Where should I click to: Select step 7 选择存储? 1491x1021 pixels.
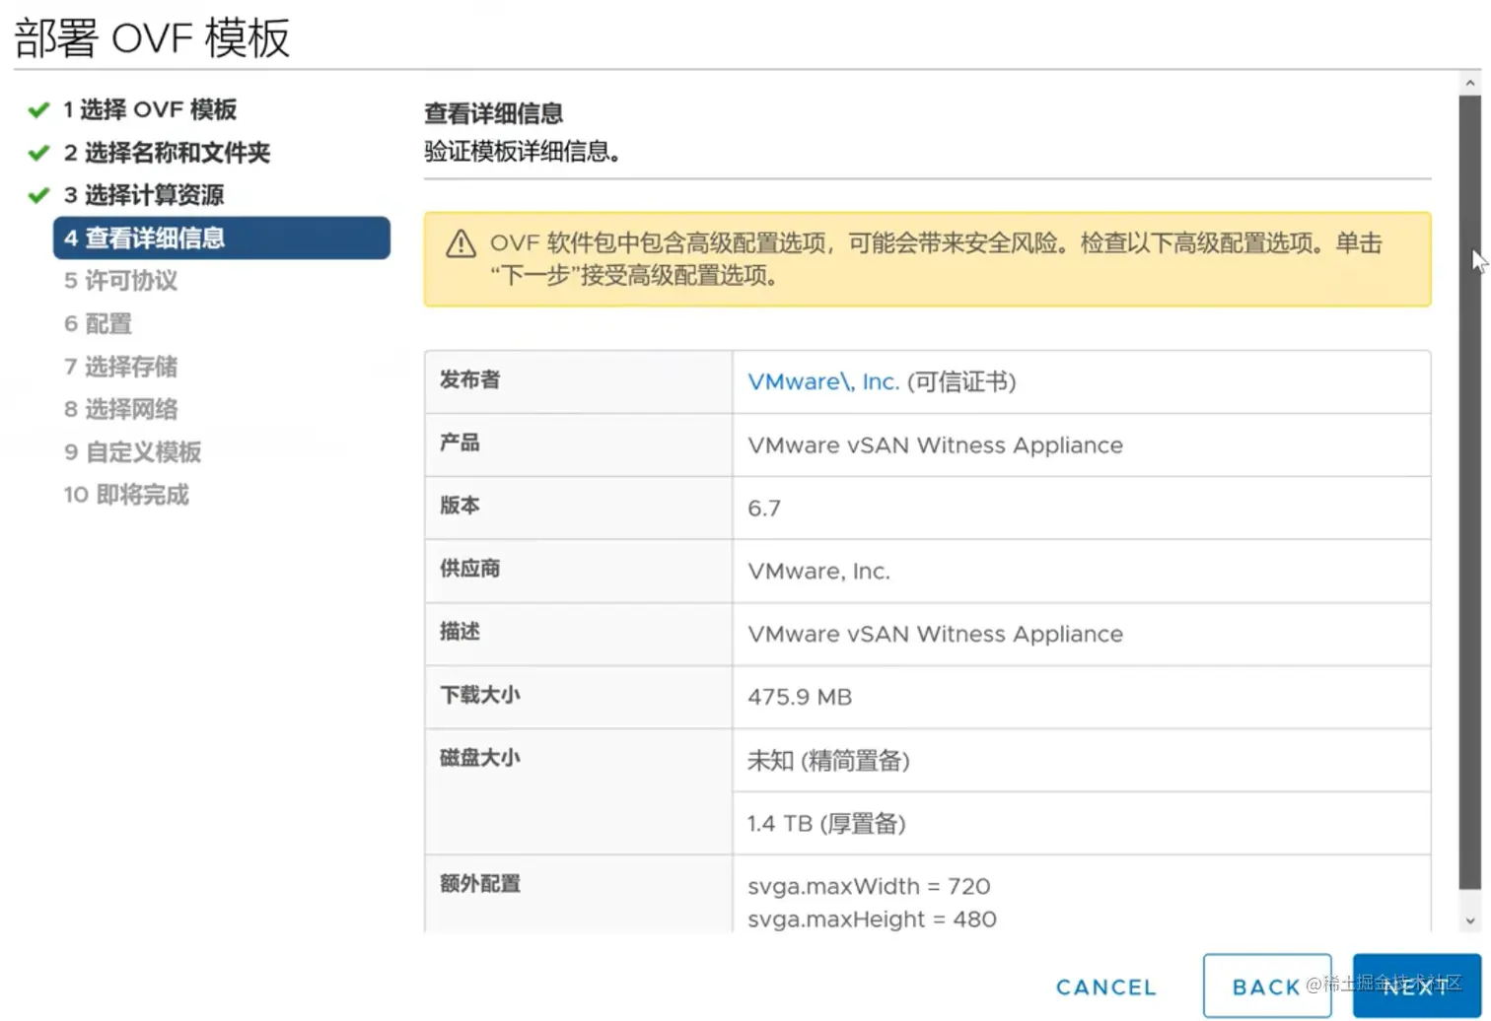point(120,367)
